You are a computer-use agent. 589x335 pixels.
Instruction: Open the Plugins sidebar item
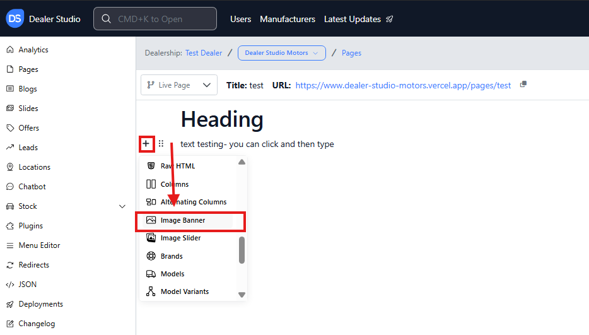coord(30,226)
